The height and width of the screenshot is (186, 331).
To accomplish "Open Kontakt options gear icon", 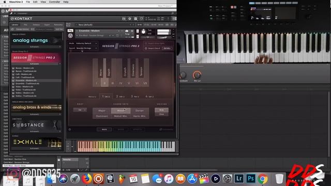I will [x=130, y=19].
